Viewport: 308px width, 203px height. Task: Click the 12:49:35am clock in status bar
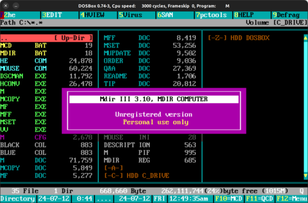click(189, 199)
